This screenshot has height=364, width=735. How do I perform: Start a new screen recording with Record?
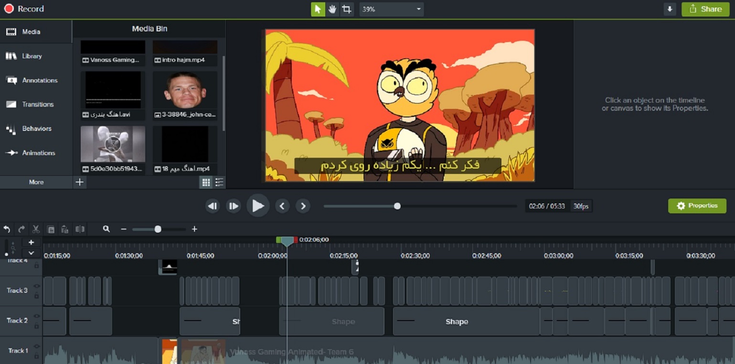click(x=24, y=9)
